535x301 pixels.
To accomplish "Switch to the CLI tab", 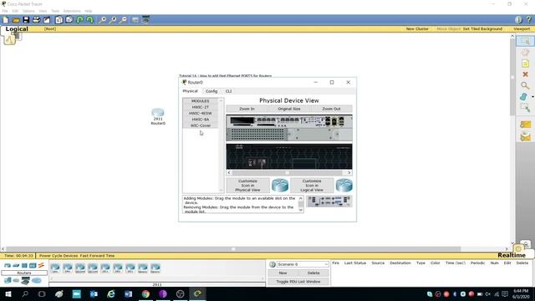I will click(228, 91).
